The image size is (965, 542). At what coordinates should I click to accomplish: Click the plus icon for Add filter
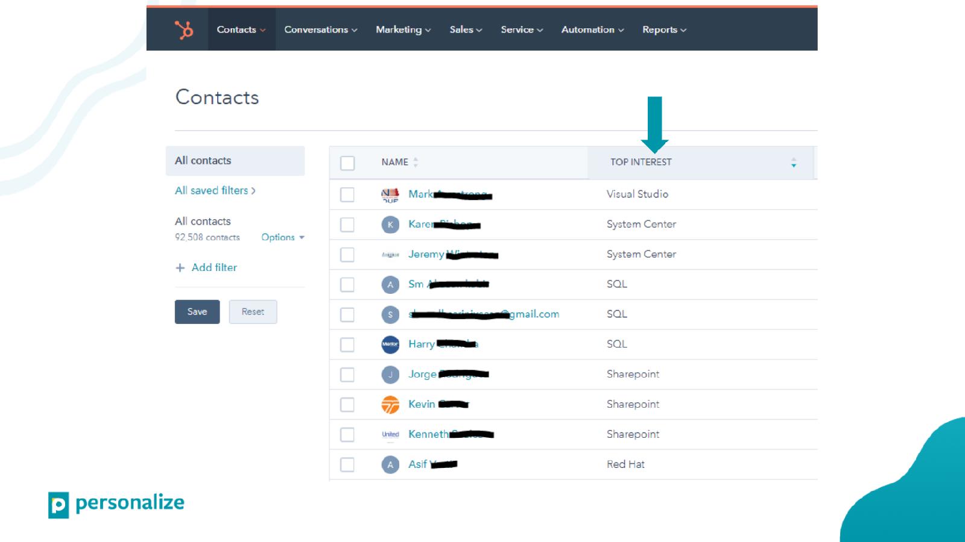tap(180, 268)
